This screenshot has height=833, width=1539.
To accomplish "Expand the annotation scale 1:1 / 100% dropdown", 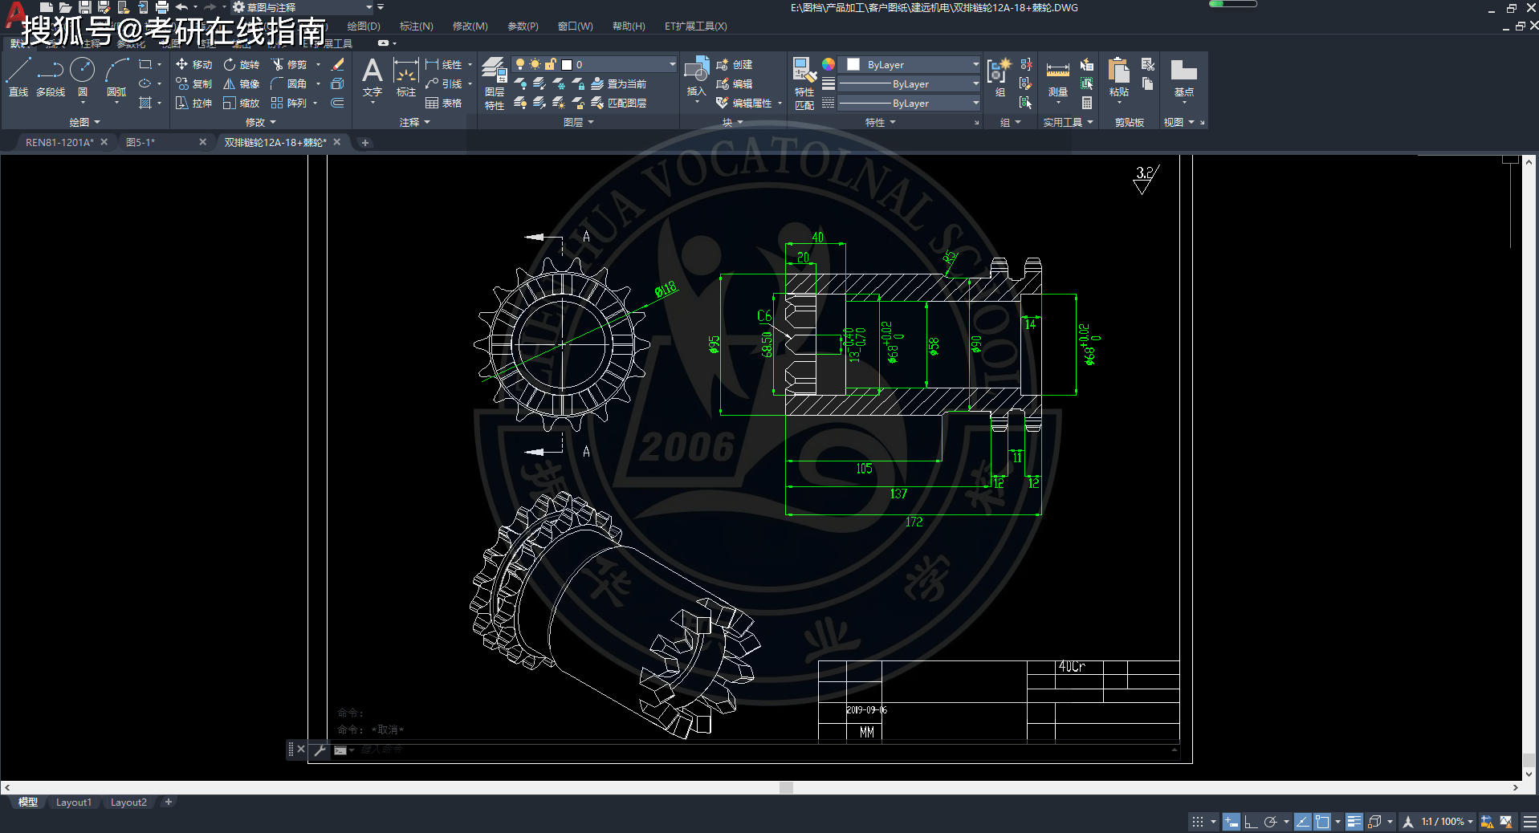I will coord(1470,822).
